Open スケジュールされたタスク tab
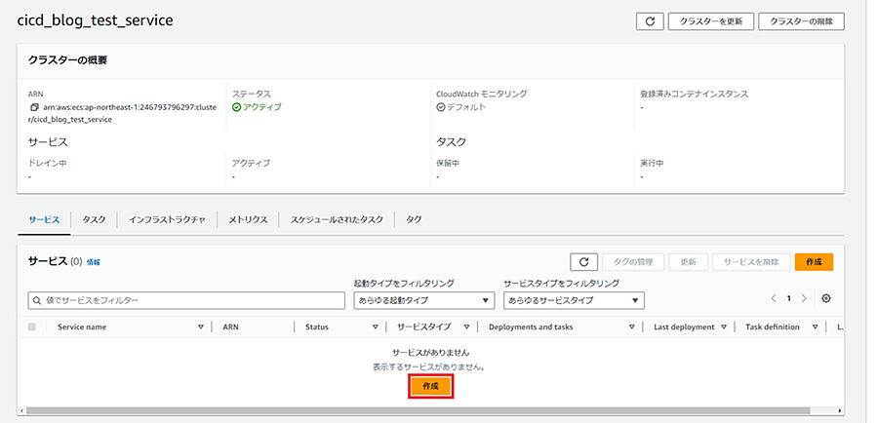Screen dimensions: 878x423 coord(337,220)
